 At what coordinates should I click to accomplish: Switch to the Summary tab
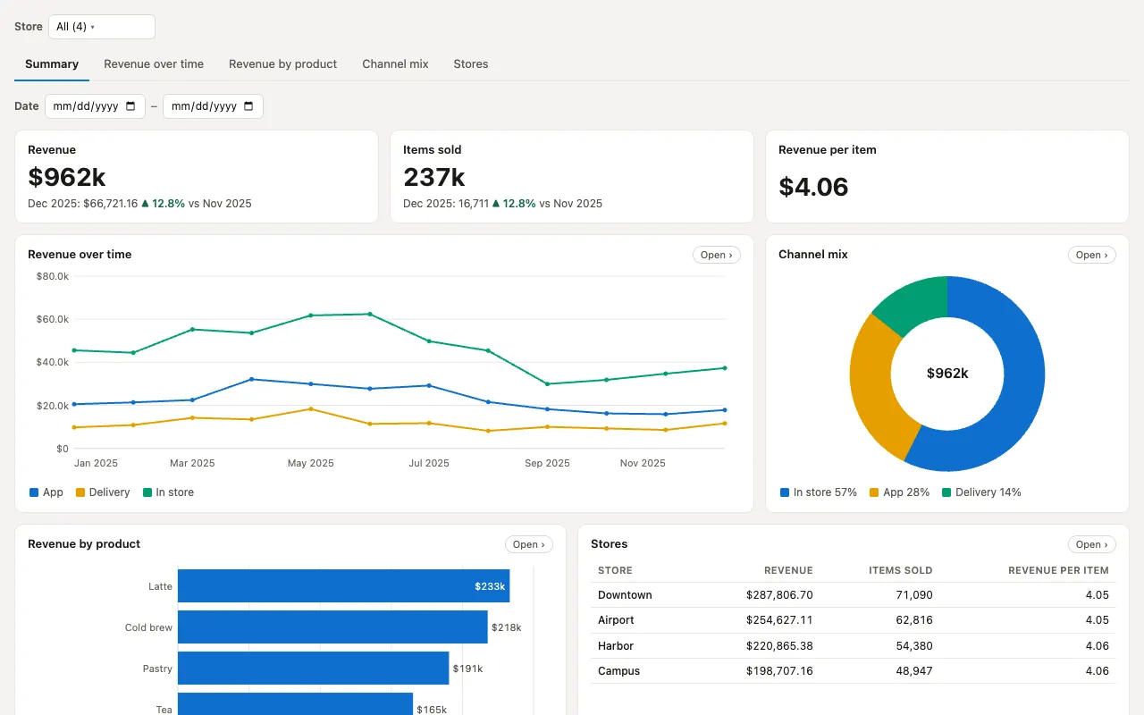(52, 64)
